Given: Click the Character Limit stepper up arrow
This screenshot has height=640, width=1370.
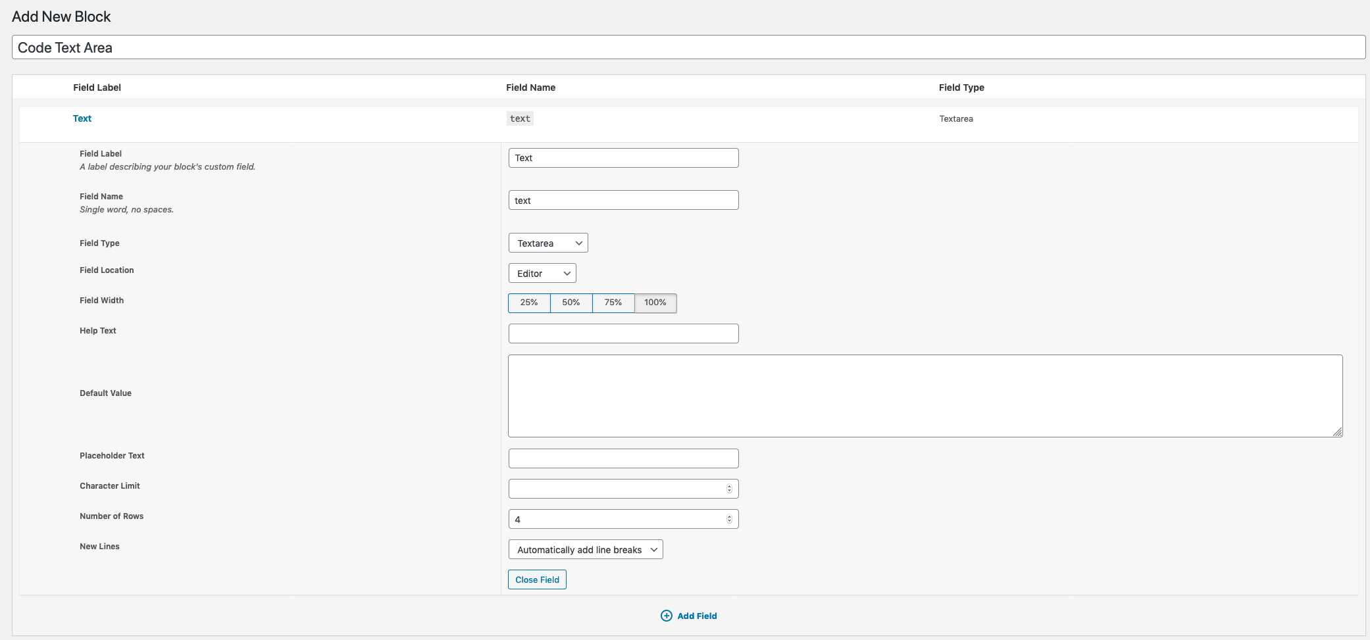Looking at the screenshot, I should [x=728, y=485].
